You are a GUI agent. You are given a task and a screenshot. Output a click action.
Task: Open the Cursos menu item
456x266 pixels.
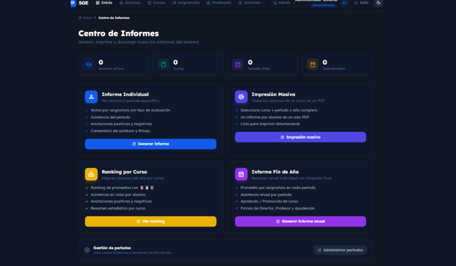tap(156, 3)
